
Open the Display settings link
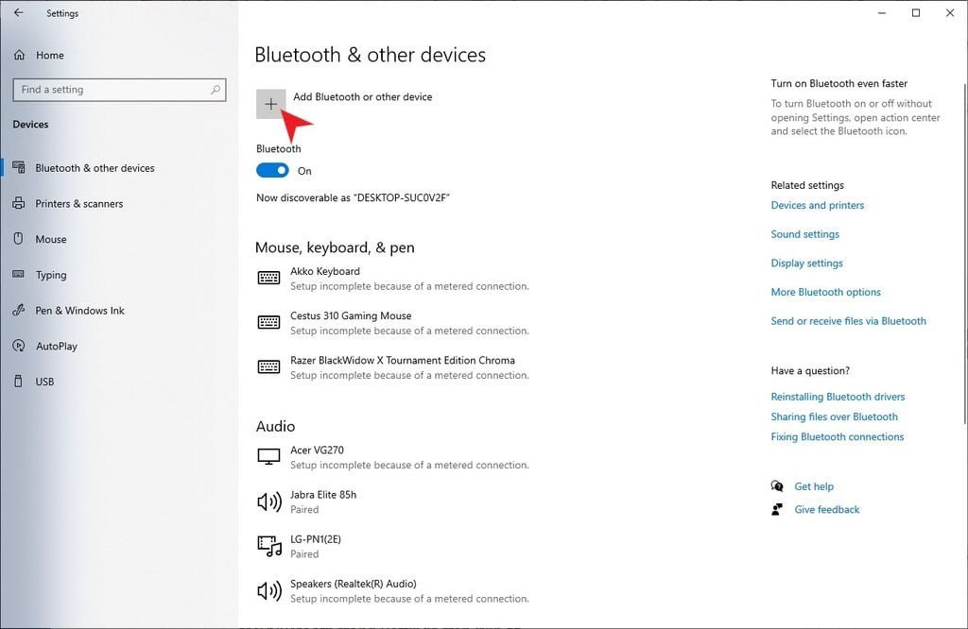807,263
